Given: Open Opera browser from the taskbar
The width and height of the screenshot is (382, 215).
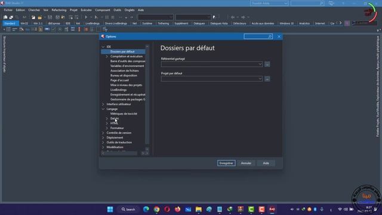Looking at the screenshot, I should tap(167, 209).
